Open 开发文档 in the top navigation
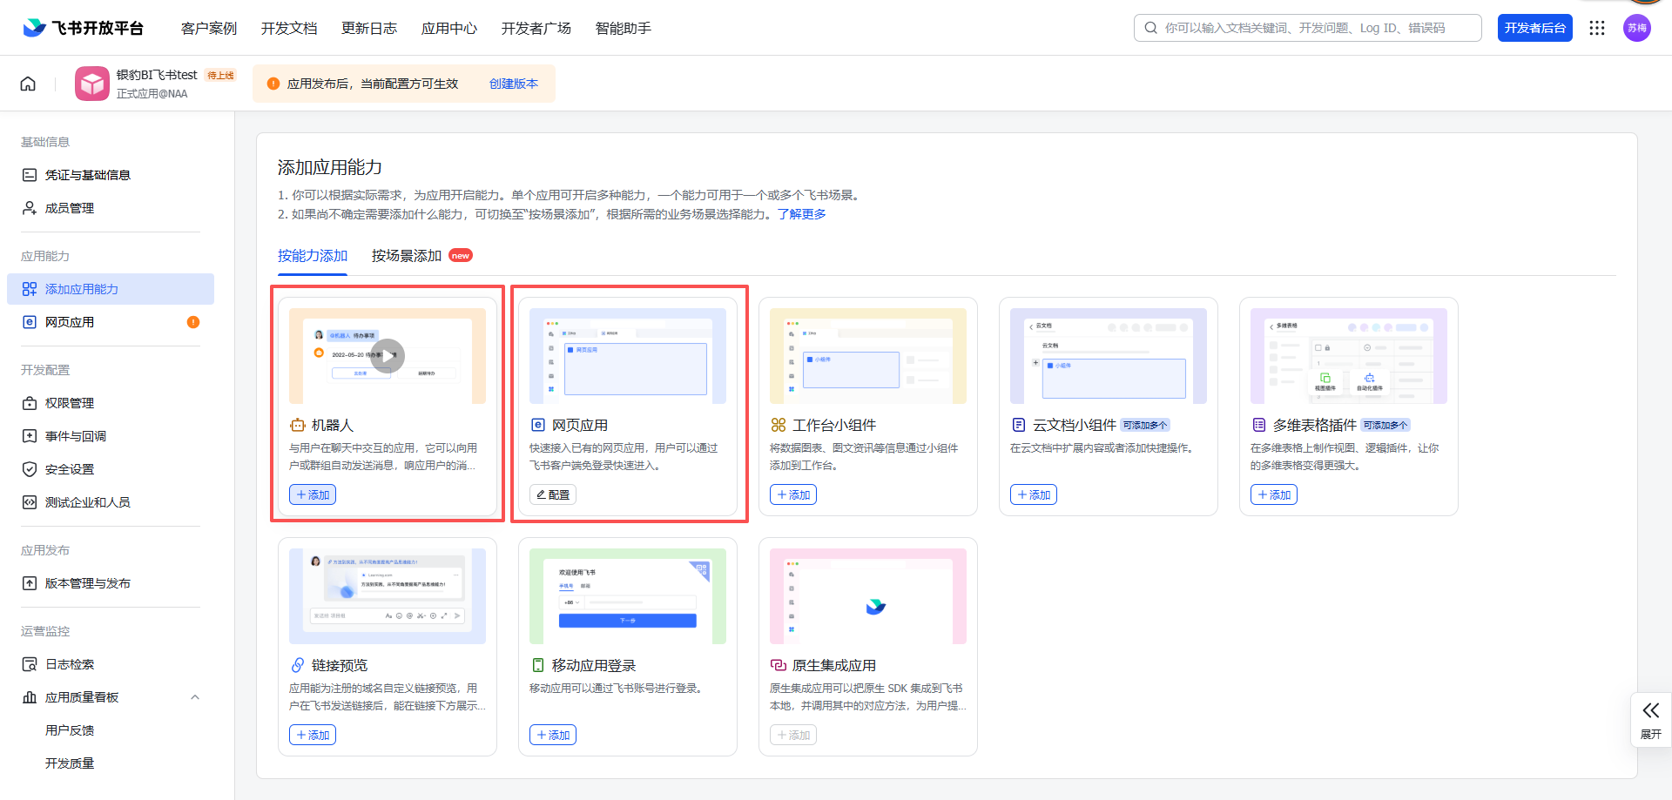The width and height of the screenshot is (1672, 800). click(x=289, y=29)
